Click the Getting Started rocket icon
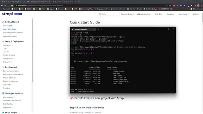203x114 pixels. click(3, 22)
